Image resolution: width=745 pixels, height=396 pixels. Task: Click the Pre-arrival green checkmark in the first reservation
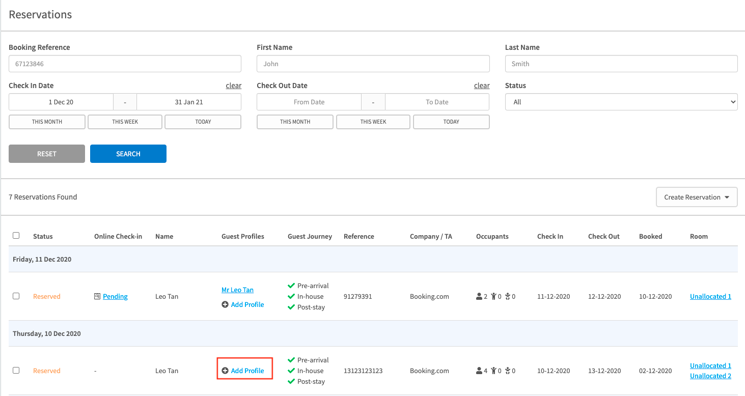click(x=291, y=286)
